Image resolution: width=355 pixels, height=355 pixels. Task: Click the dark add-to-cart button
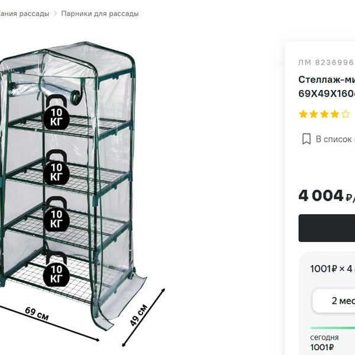tap(327, 228)
